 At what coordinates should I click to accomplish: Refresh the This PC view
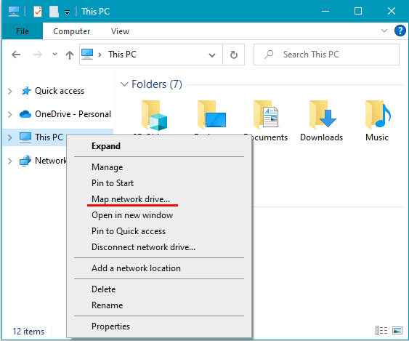[234, 55]
